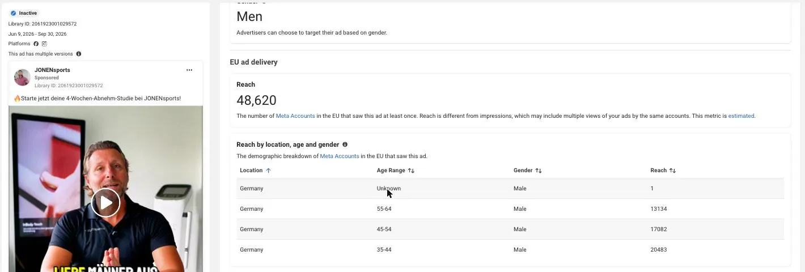
Task: Open the JONENsports page name link
Action: [52, 70]
